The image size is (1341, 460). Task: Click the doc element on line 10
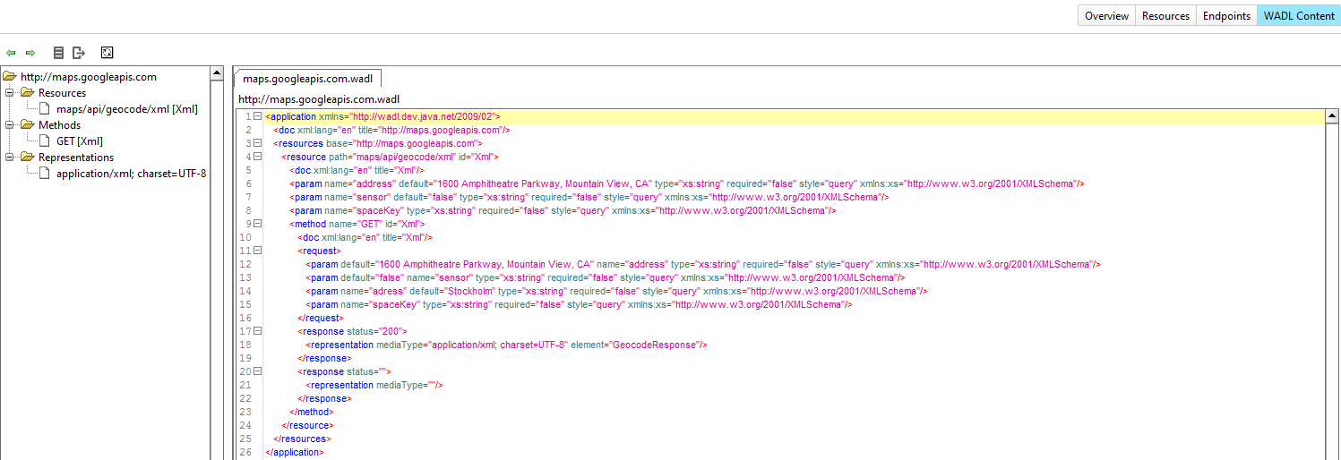coord(365,237)
